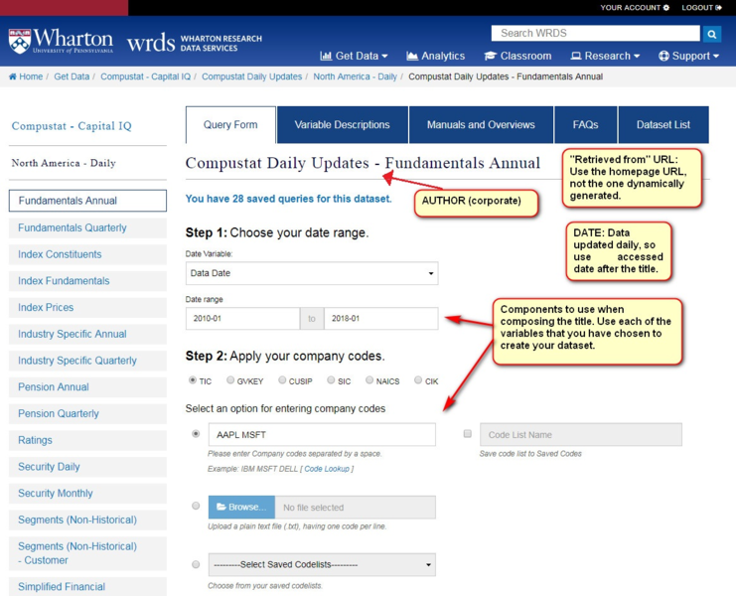This screenshot has height=596, width=736.
Task: Open Industry Specific Quarterly in sidebar
Action: pos(87,361)
